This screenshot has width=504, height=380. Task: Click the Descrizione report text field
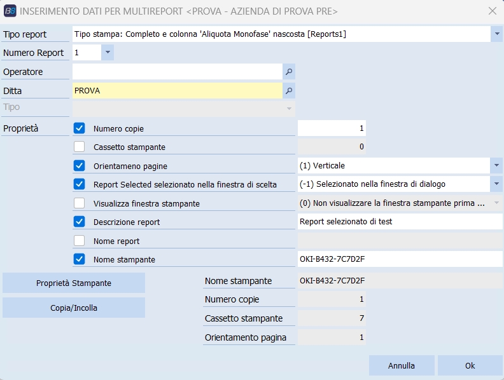pos(400,222)
